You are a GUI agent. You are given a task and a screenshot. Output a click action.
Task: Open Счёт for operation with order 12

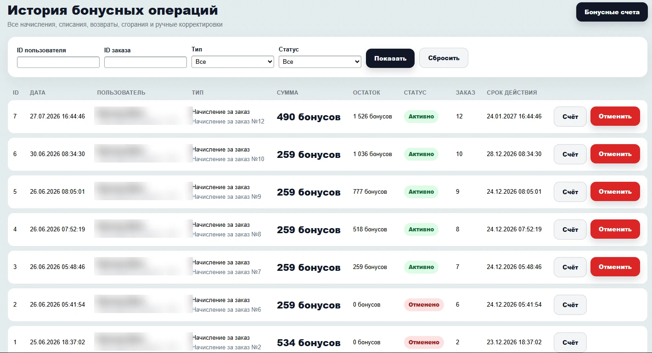click(570, 117)
